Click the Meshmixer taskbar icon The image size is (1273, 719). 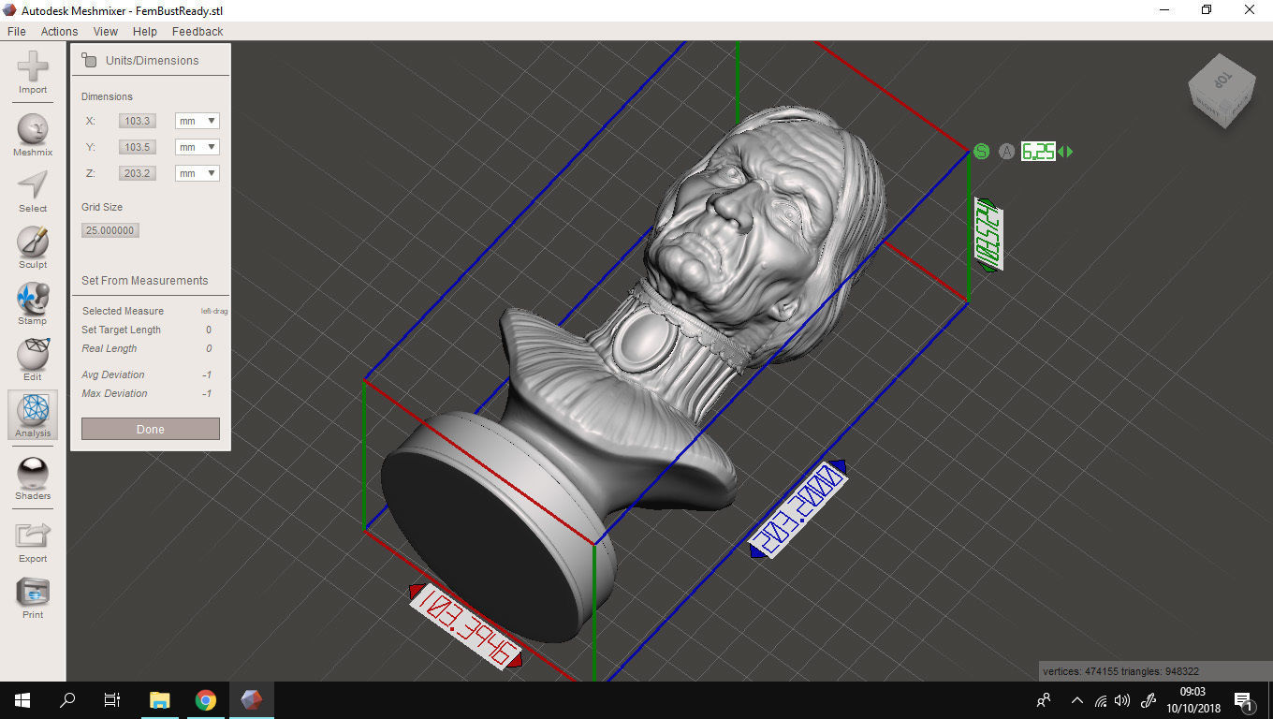pos(252,700)
